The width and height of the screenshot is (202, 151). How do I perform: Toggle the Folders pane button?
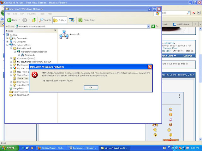point(60,20)
